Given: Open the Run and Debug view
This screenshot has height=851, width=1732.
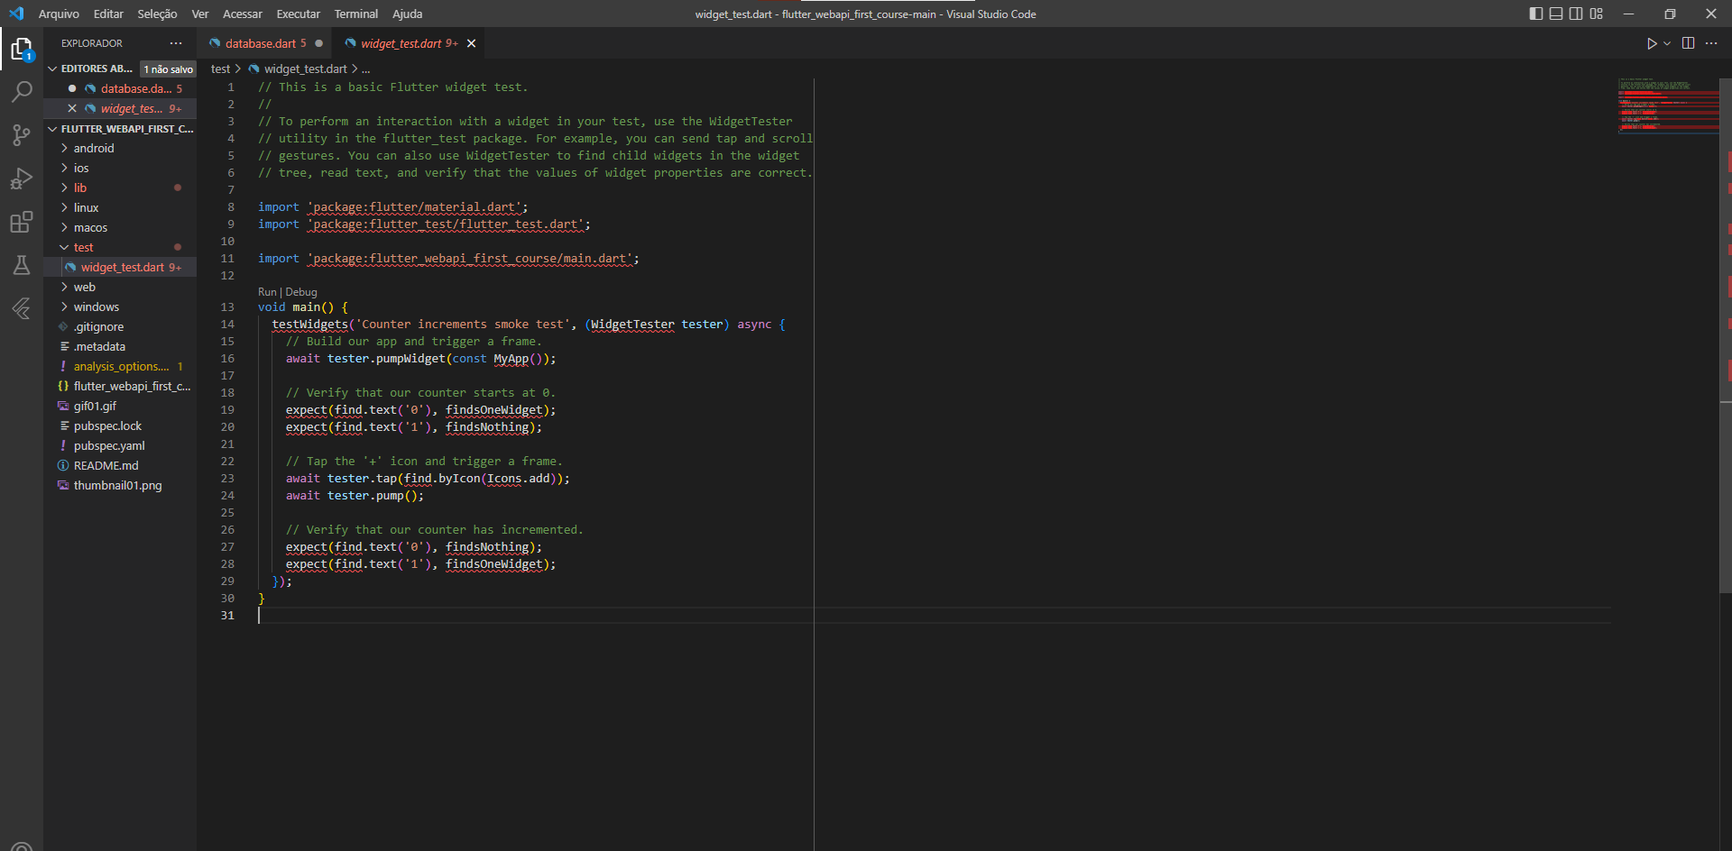Looking at the screenshot, I should coord(22,178).
